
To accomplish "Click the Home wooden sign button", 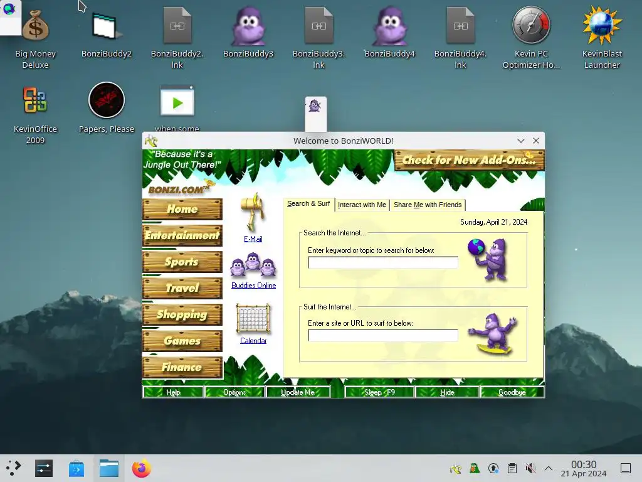I will coord(182,209).
